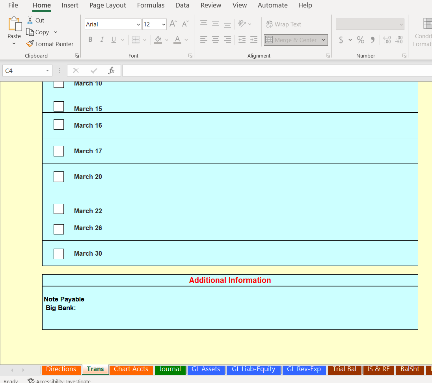This screenshot has height=383, width=432.
Task: Open Alignment dialog launcher
Action: coord(328,56)
